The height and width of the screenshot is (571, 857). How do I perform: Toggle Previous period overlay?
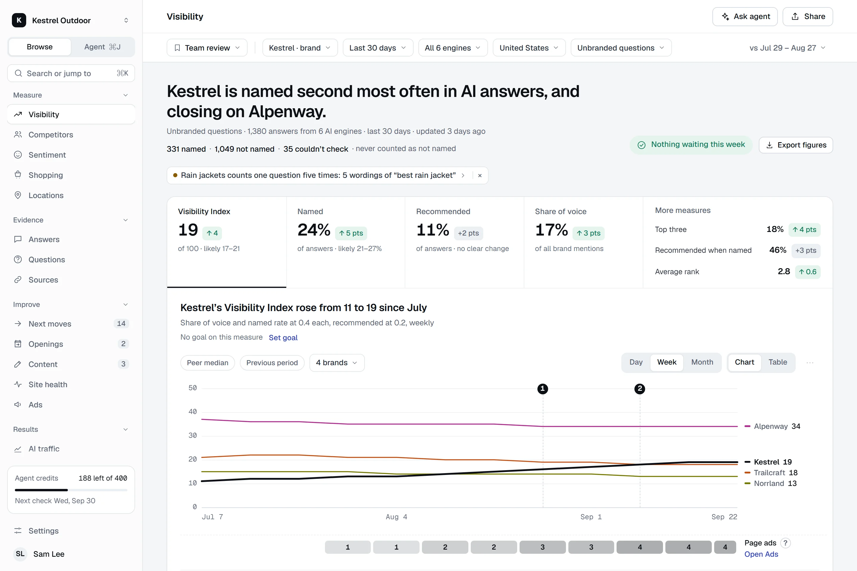click(272, 363)
